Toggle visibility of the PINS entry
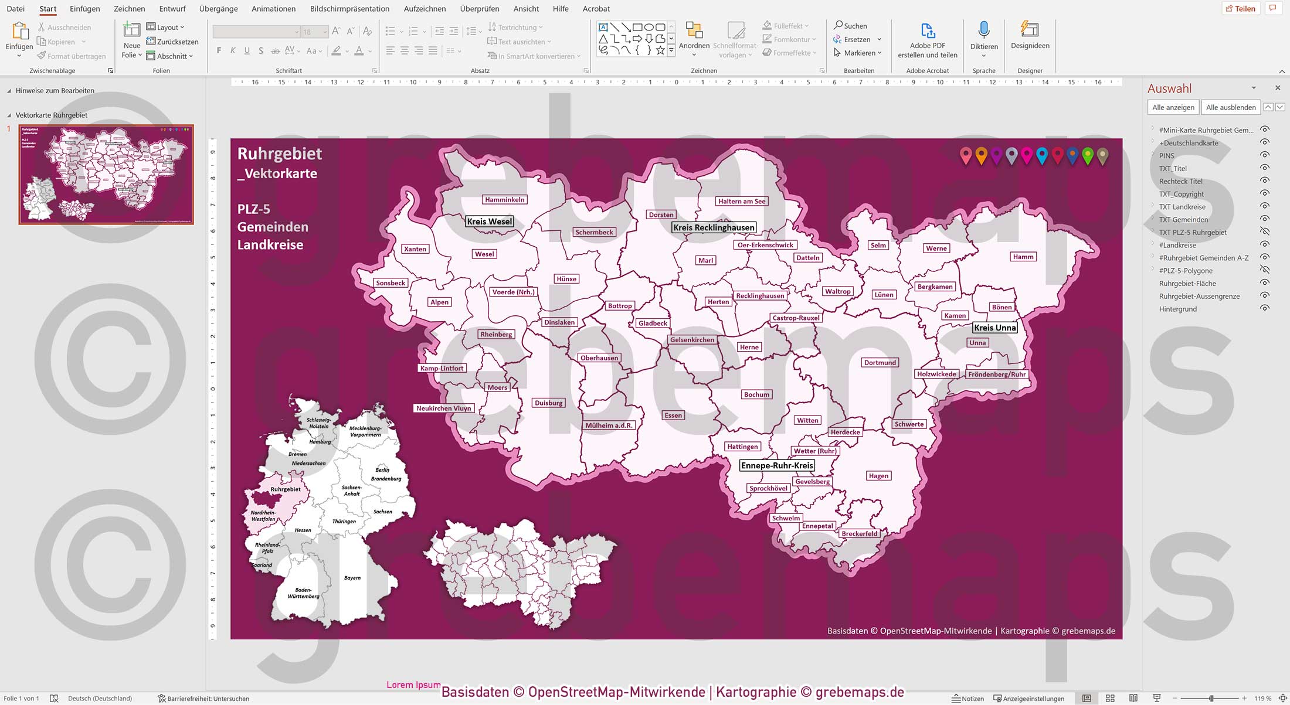1290x705 pixels. [x=1264, y=155]
